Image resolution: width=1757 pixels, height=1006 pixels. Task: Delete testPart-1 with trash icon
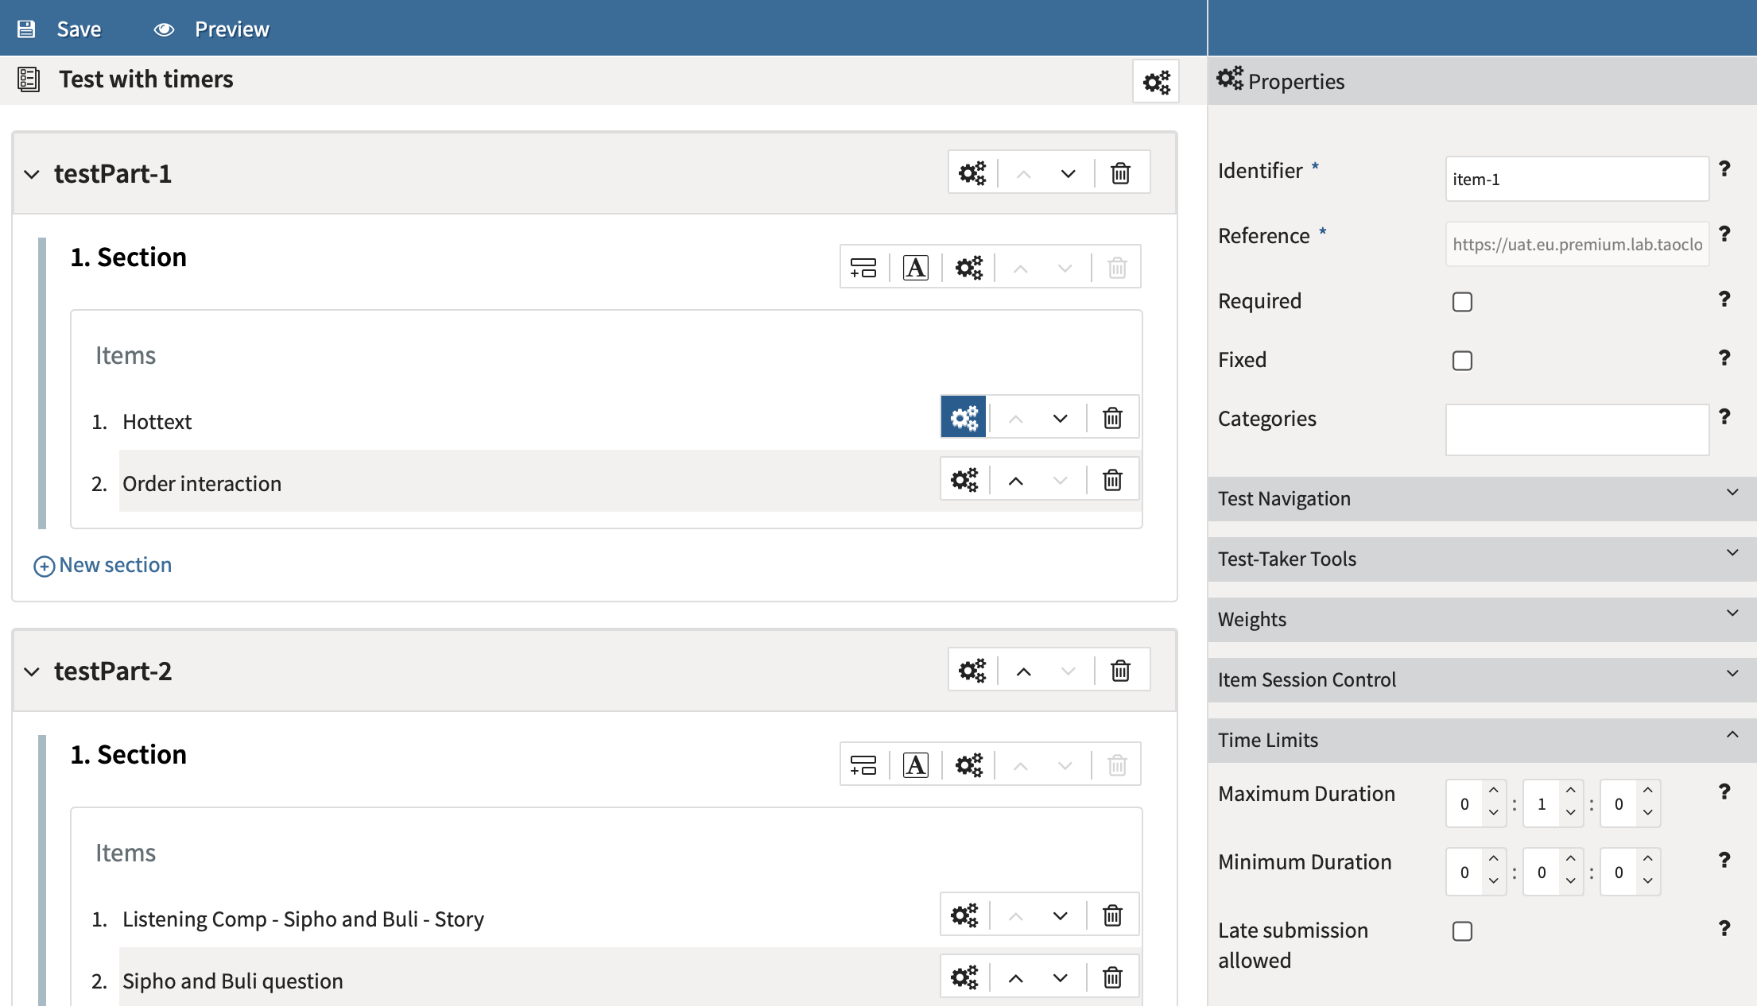click(1120, 173)
